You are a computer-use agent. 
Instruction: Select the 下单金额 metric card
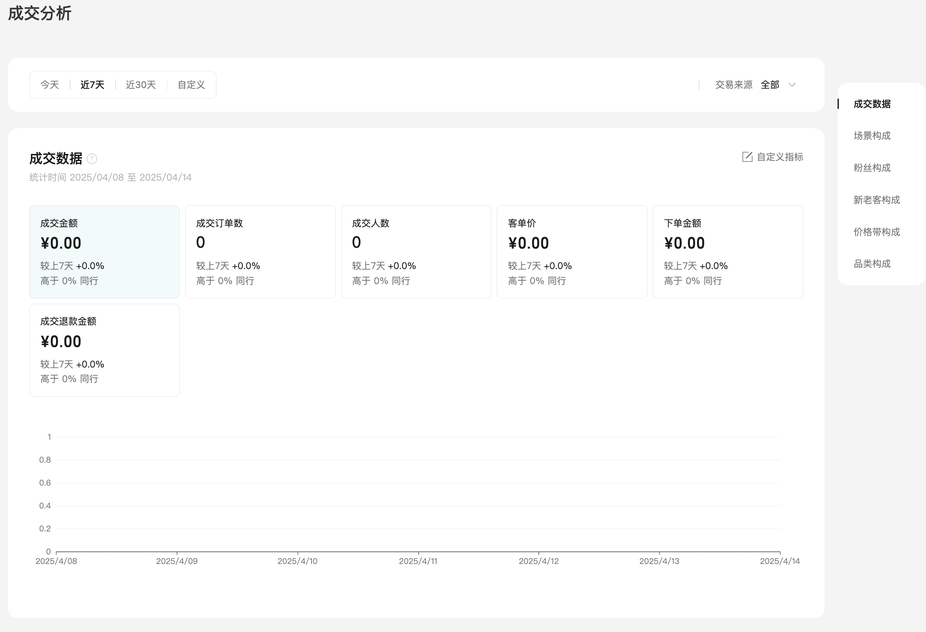pos(728,252)
